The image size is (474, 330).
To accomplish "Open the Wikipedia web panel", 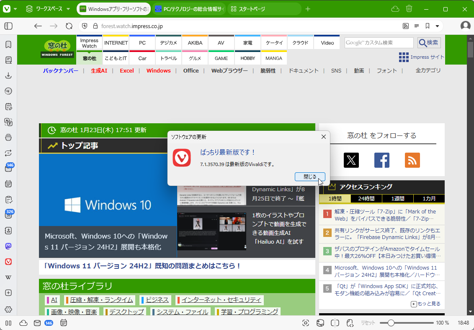I will [x=8, y=277].
